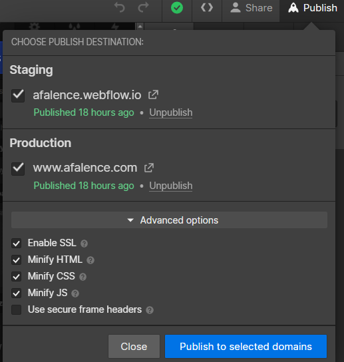The height and width of the screenshot is (362, 344).
Task: Open www.afalence.com external link icon
Action: pyautogui.click(x=149, y=168)
